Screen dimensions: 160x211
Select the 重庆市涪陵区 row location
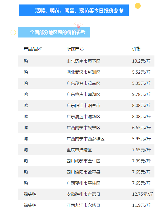79,150
